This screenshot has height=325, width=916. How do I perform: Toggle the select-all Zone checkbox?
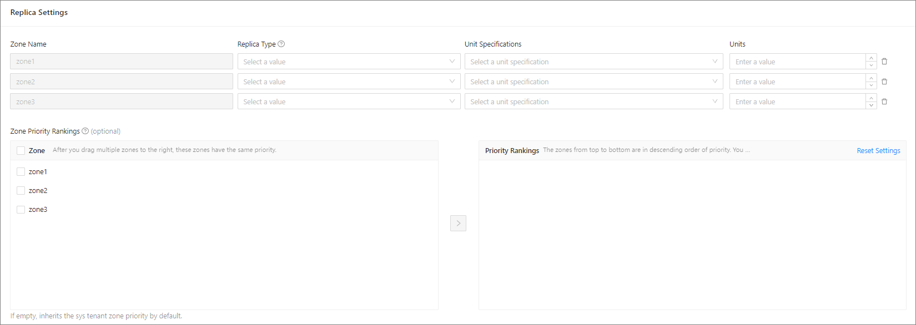coord(21,150)
